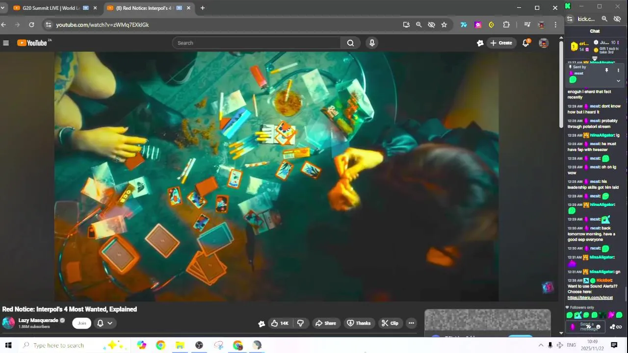Click the Chat header in Kick window
This screenshot has width=628, height=353.
click(595, 31)
